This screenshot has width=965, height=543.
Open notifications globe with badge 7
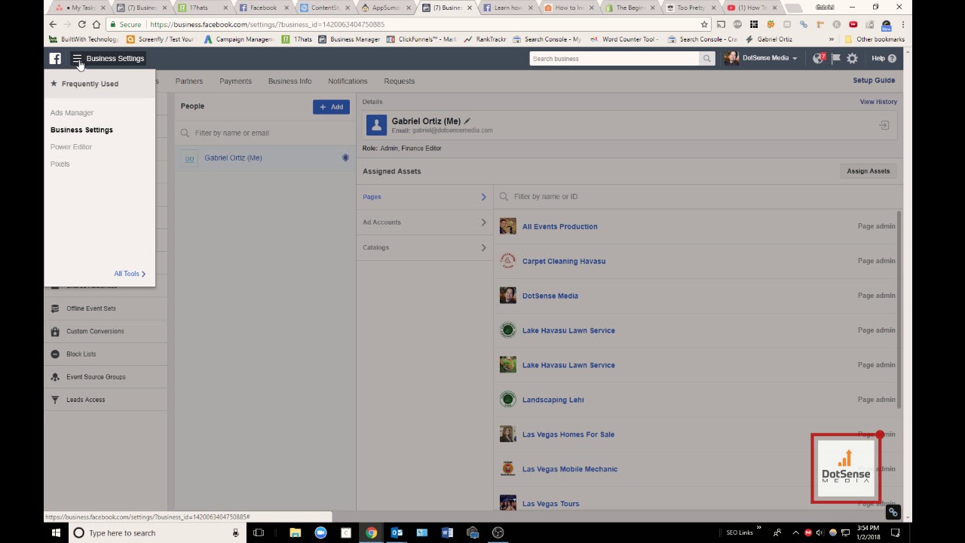tap(819, 58)
